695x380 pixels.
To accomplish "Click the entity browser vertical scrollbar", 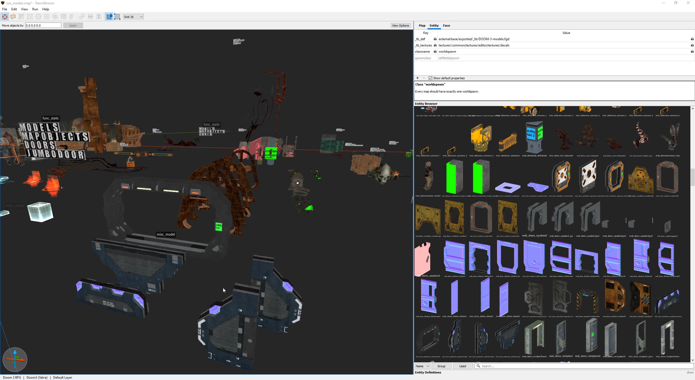I will tap(692, 177).
